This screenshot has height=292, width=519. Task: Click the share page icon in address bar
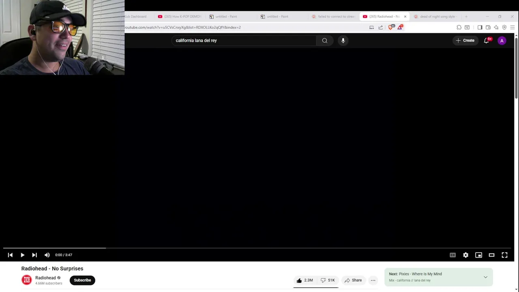click(x=380, y=28)
